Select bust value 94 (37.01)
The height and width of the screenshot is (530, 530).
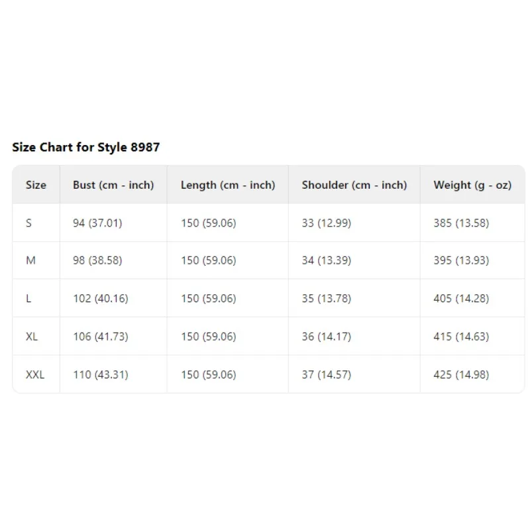pos(97,223)
